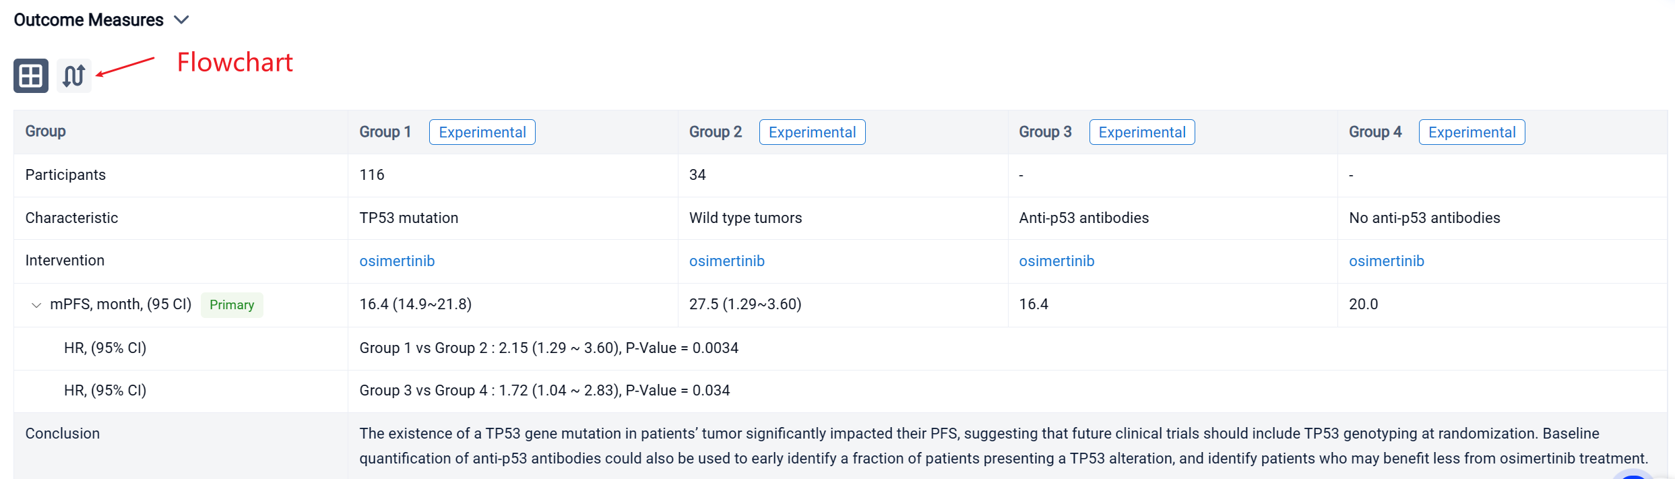Open Group 3 osimertinib link
The width and height of the screenshot is (1675, 479).
(x=1056, y=261)
